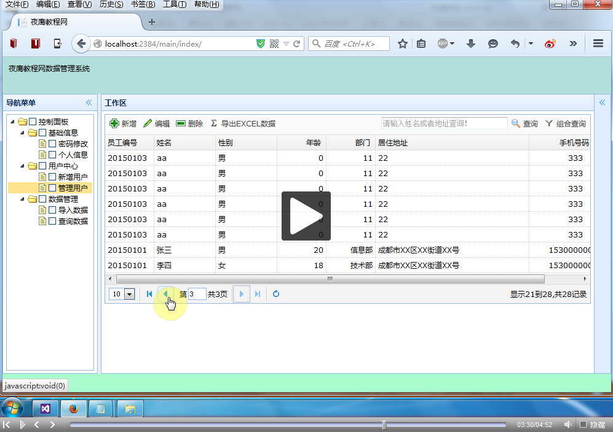Click the name or address search field
This screenshot has height=432, width=613.
(444, 123)
